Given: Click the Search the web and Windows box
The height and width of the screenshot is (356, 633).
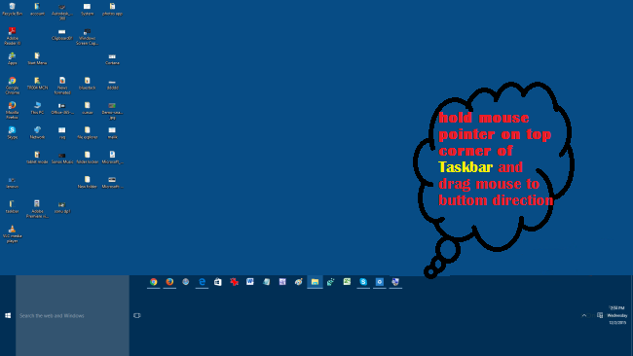Looking at the screenshot, I should (72, 316).
